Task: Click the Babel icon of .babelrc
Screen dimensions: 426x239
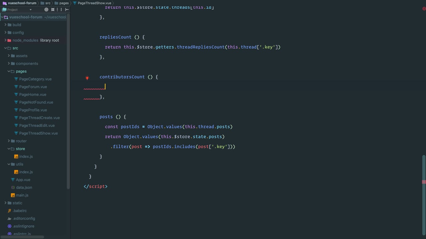Action: (x=9, y=211)
